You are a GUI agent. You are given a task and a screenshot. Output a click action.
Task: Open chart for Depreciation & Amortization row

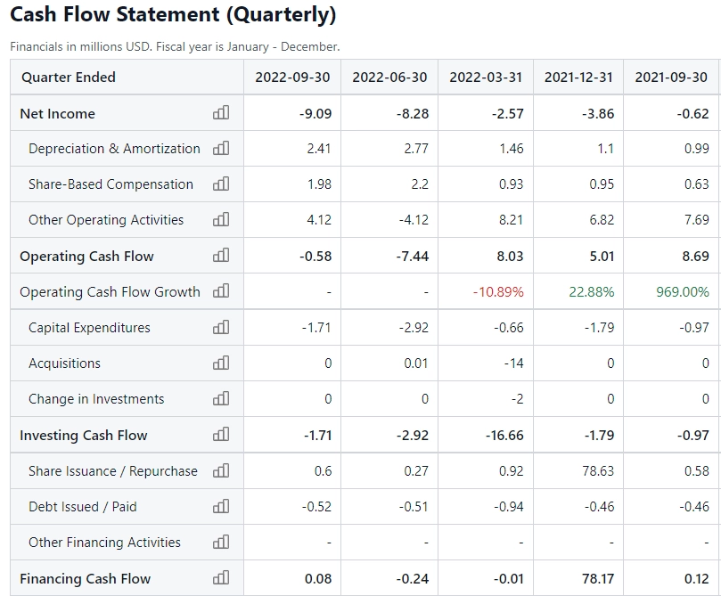(221, 149)
